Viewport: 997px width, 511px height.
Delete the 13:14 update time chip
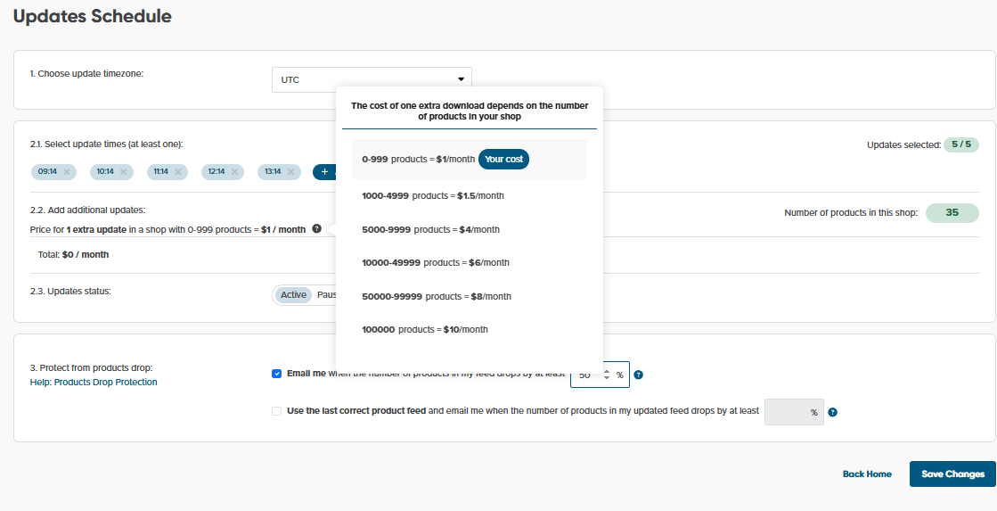[290, 172]
